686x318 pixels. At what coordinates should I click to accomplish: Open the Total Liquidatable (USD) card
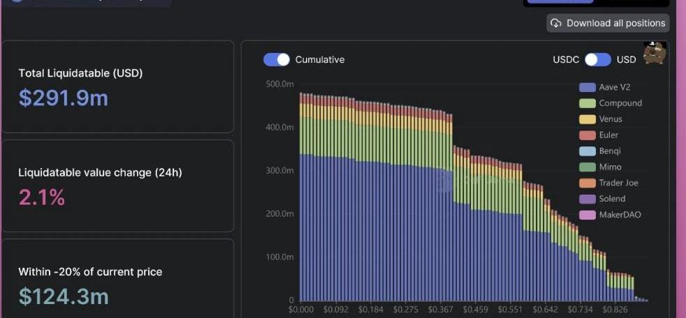[117, 86]
